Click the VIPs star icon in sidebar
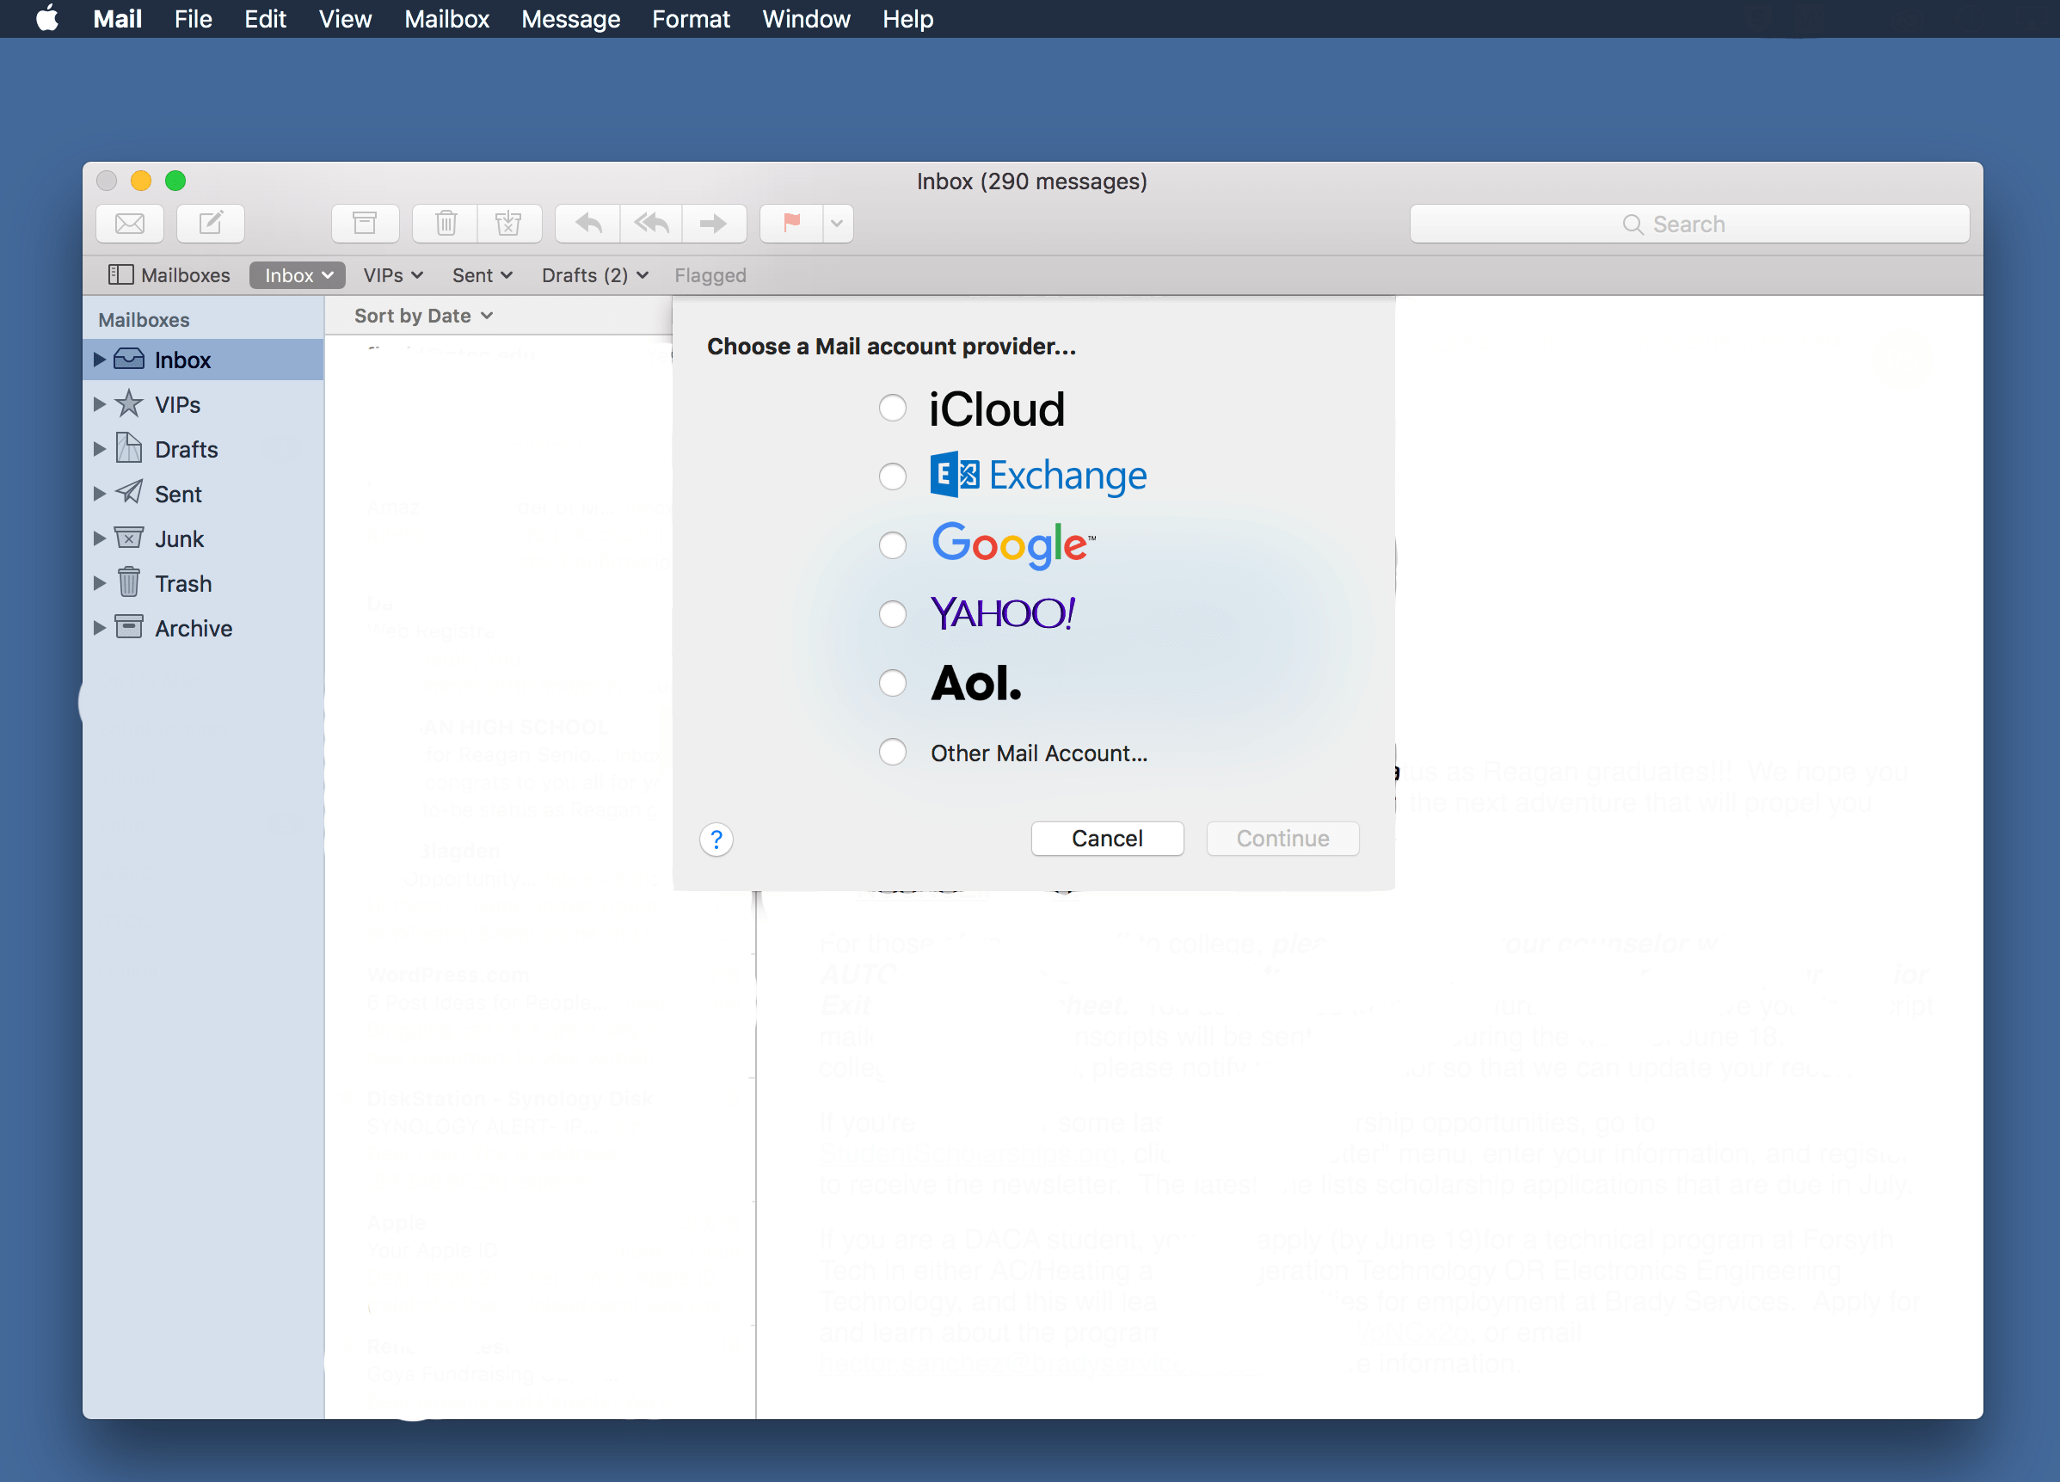 tap(129, 404)
